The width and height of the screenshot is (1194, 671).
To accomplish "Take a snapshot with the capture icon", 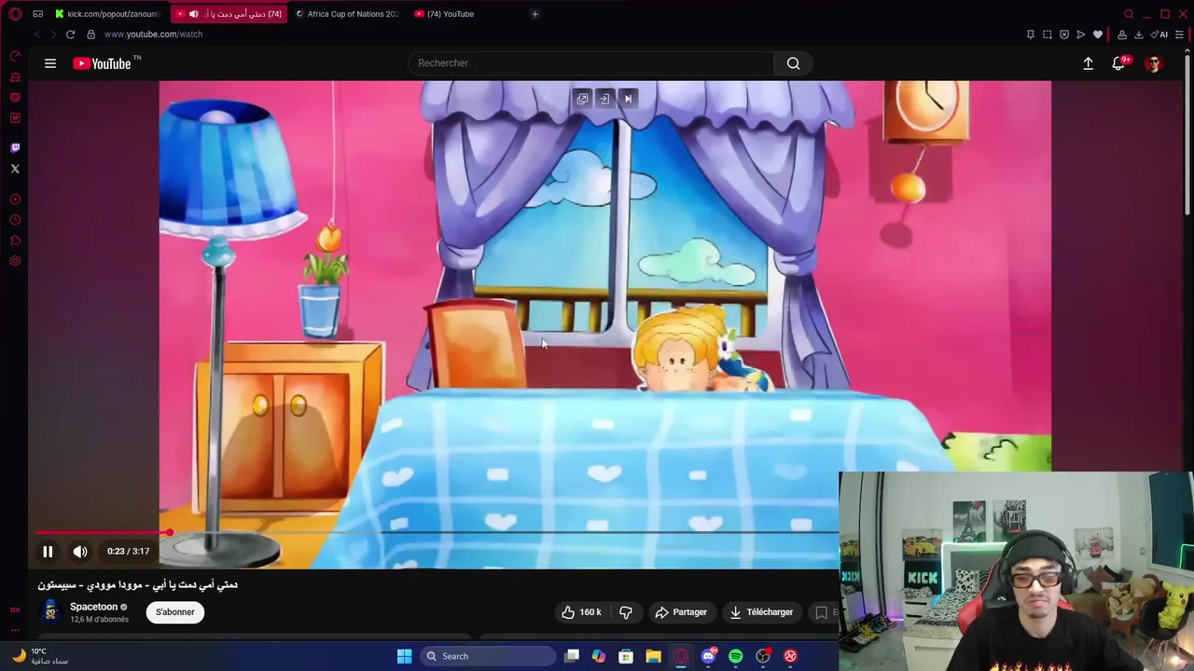I will (1047, 34).
